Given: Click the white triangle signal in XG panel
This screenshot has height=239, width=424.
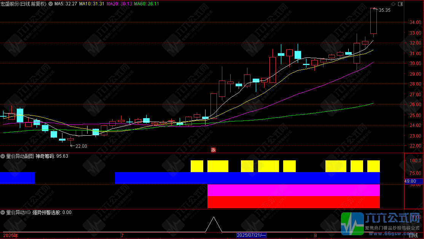Looking at the screenshot, I should pos(214,224).
